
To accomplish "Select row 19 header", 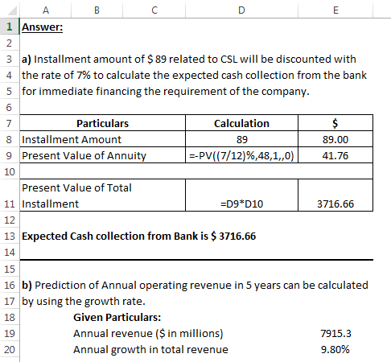I will click(x=10, y=333).
